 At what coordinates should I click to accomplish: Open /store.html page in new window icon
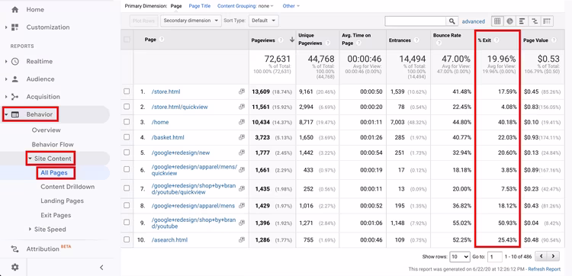[x=242, y=92]
